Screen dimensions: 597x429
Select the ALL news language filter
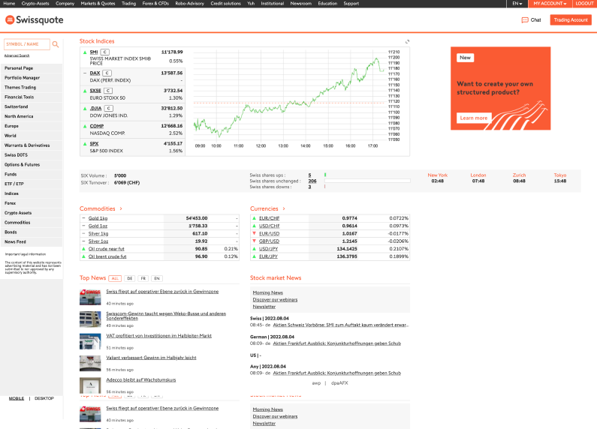(115, 278)
